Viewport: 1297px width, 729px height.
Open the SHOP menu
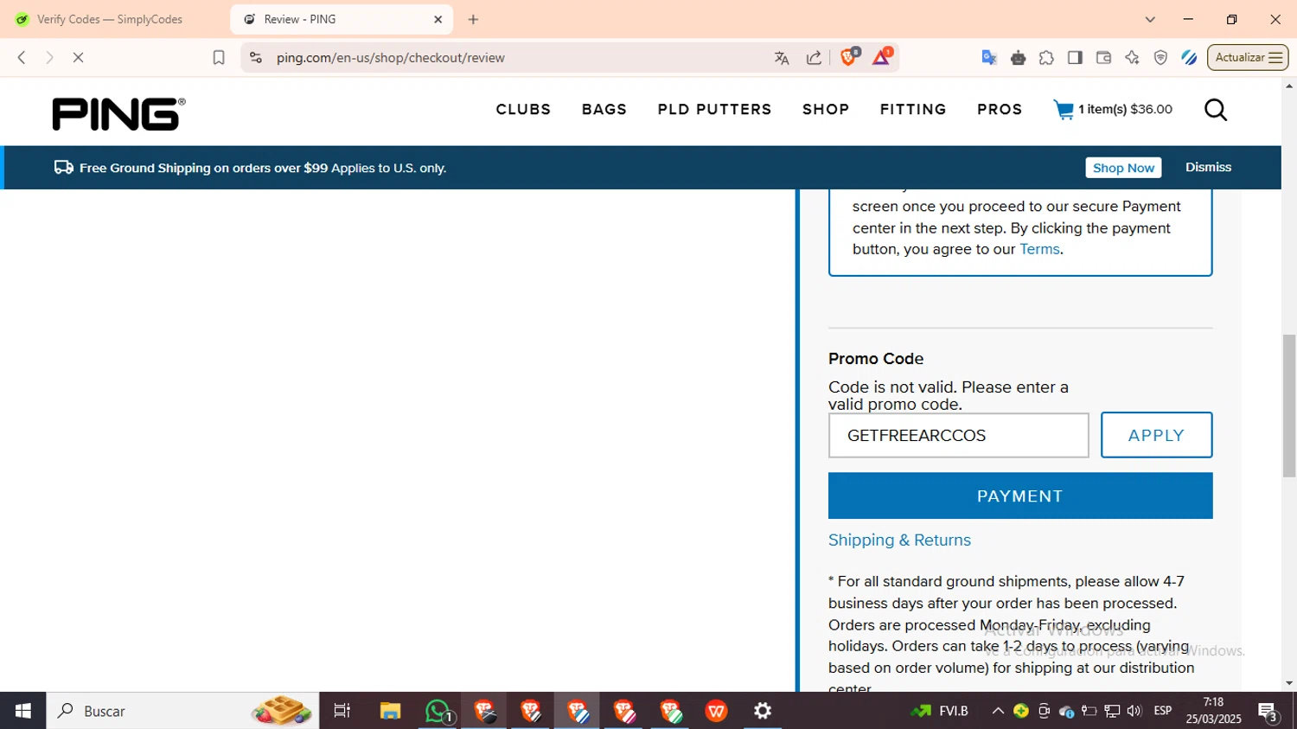[x=826, y=110]
